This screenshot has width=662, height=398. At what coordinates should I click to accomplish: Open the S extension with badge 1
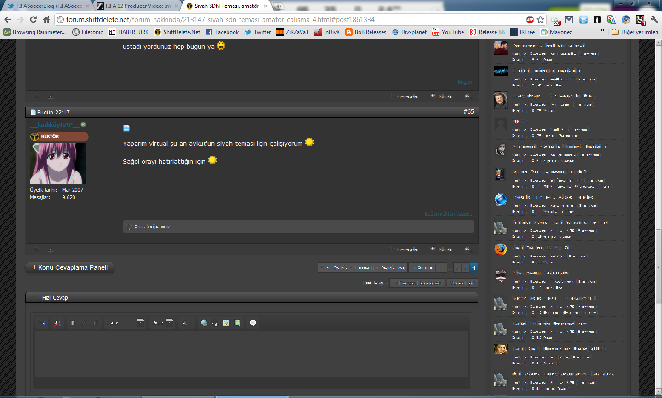pos(640,20)
